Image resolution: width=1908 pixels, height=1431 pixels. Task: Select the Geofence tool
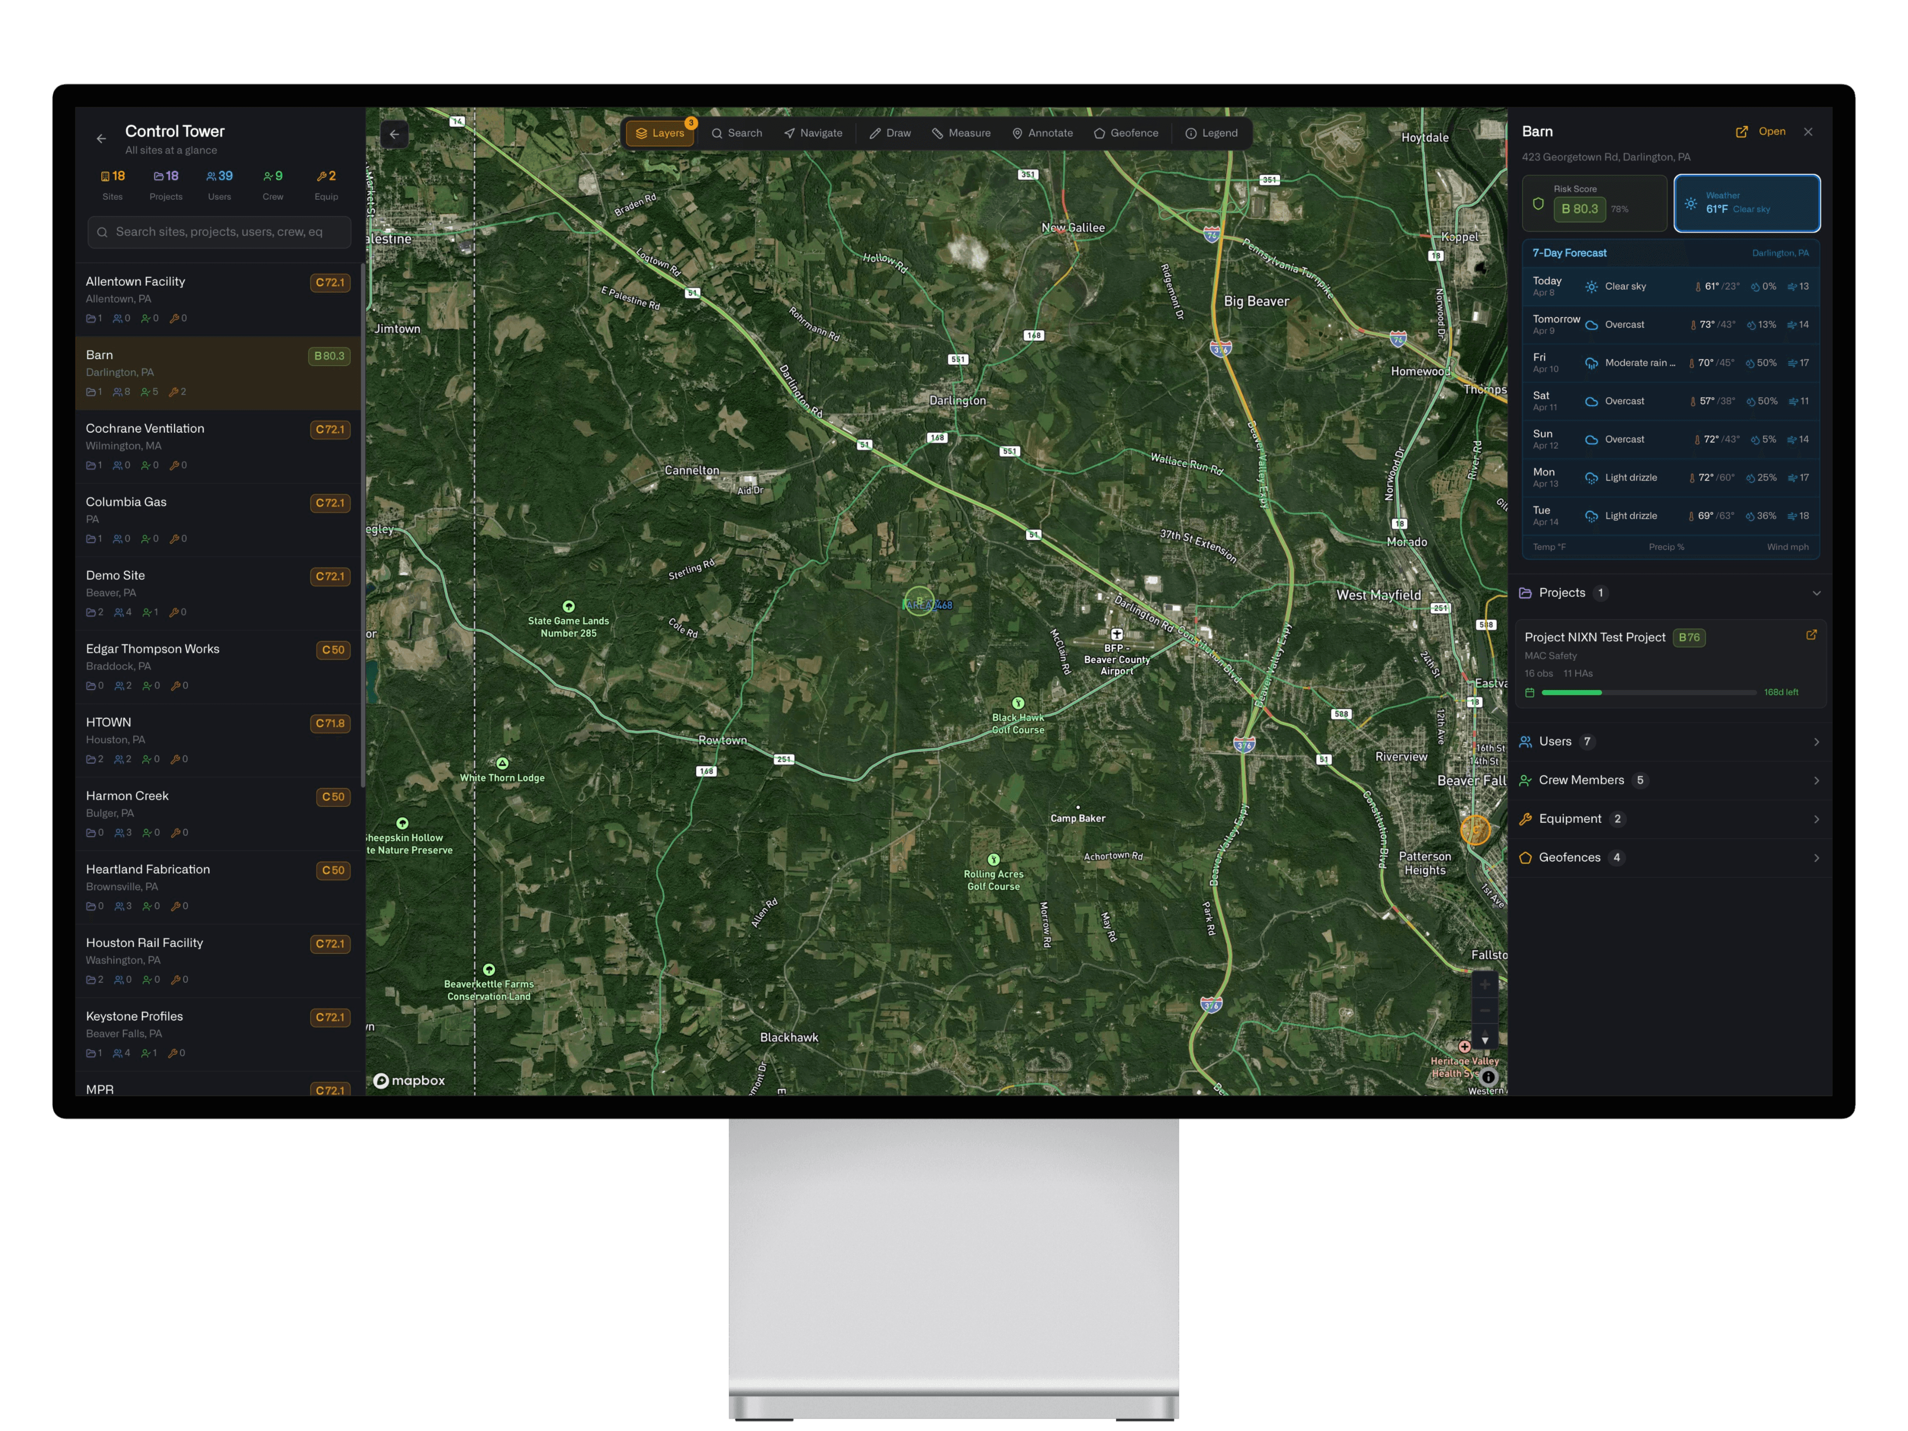pyautogui.click(x=1126, y=134)
